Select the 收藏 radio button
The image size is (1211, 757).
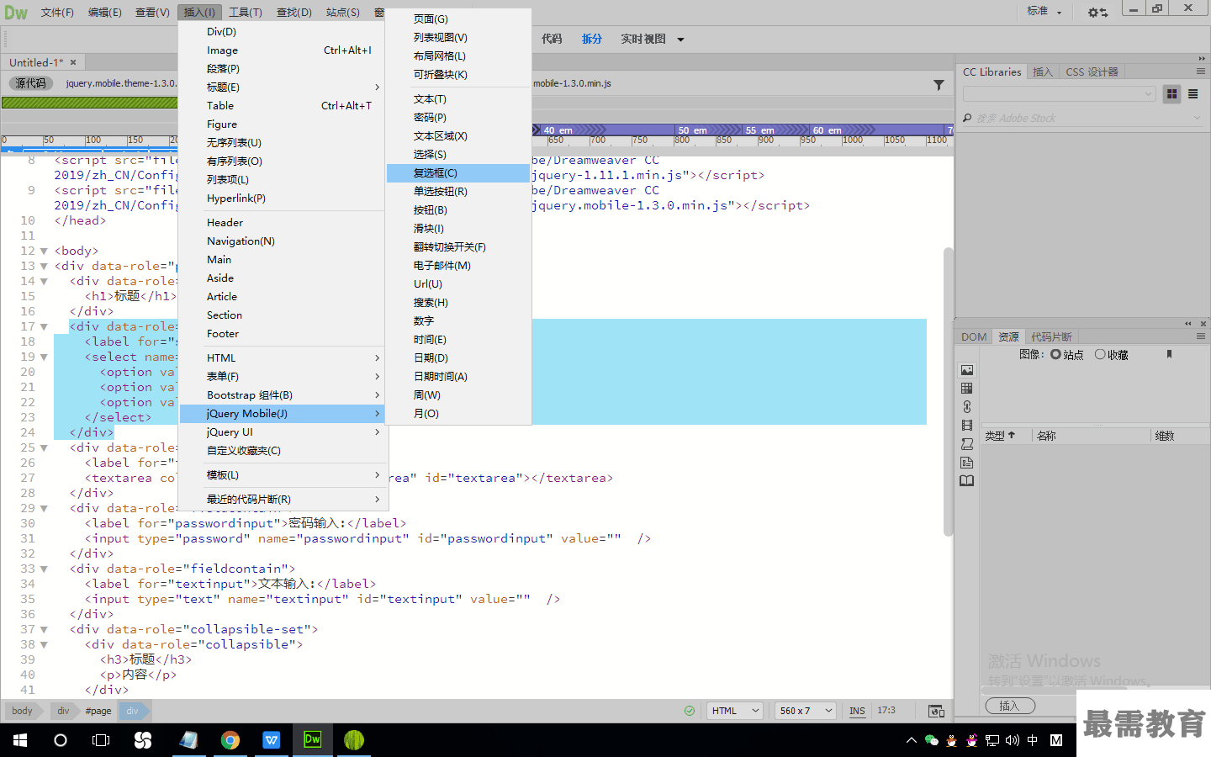tap(1100, 355)
